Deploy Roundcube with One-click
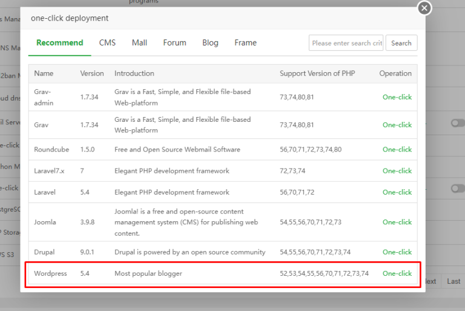This screenshot has width=465, height=311. coord(397,149)
